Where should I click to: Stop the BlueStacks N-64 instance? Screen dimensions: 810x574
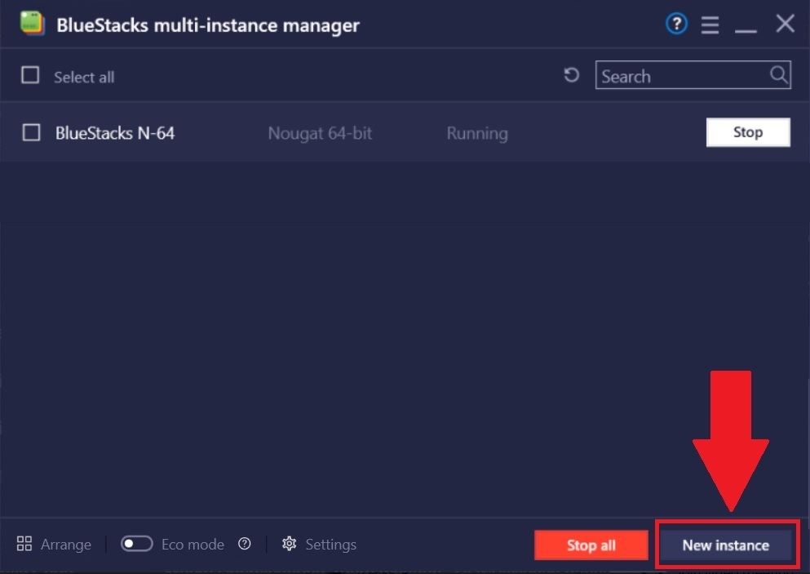[747, 132]
